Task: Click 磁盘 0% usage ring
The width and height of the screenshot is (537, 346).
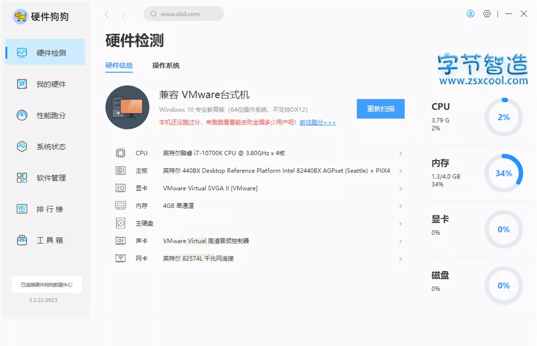Action: tap(504, 285)
